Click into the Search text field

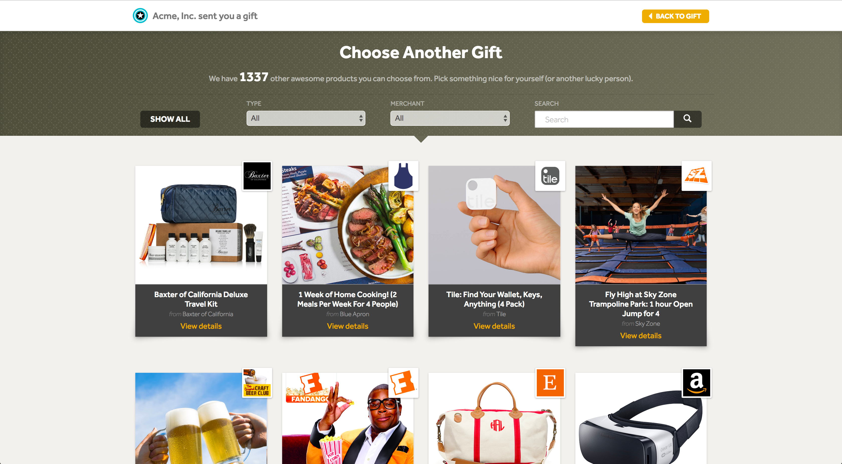tap(604, 119)
